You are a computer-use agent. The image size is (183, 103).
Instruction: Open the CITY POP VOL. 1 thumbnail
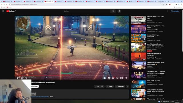tap(138, 75)
